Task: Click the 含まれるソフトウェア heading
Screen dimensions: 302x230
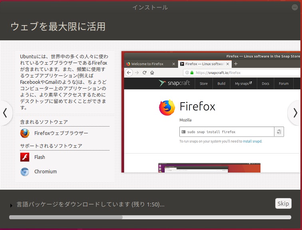Action: [x=44, y=122]
